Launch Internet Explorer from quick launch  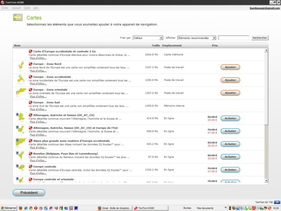[x=26, y=208]
